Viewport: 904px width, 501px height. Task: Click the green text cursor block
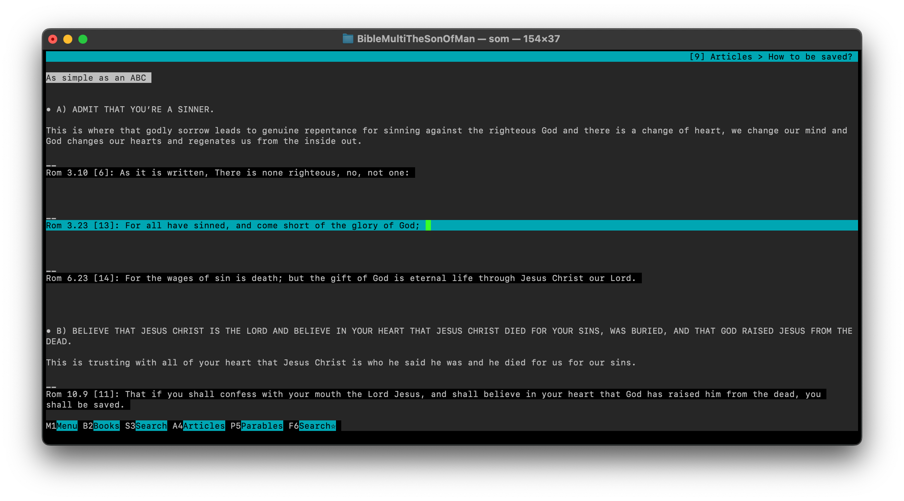click(x=428, y=225)
